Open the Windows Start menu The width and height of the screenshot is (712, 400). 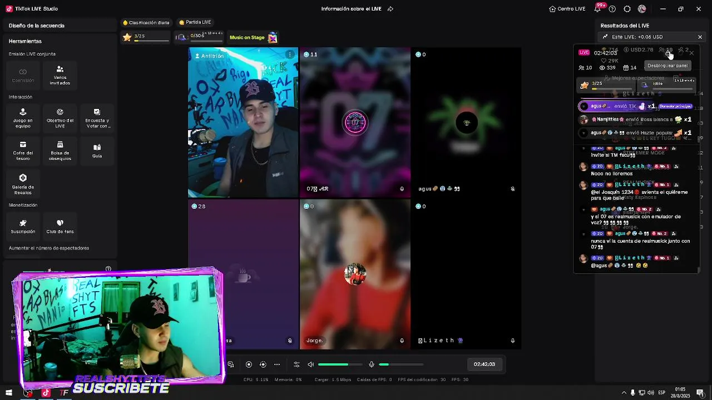tap(8, 393)
